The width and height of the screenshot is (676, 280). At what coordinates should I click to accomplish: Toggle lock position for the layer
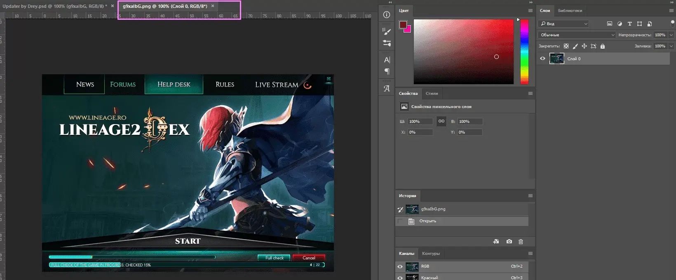(584, 46)
